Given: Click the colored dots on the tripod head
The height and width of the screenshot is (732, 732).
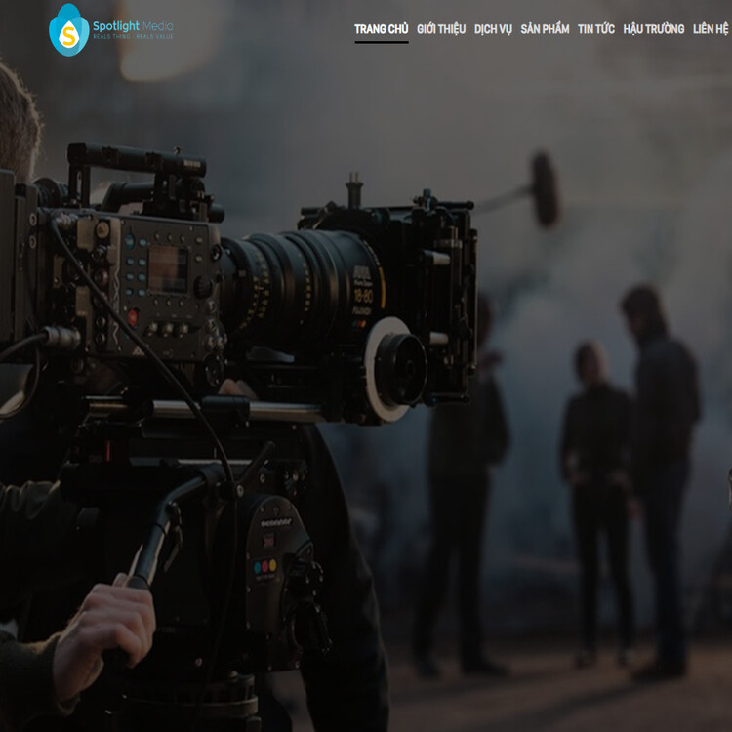Looking at the screenshot, I should (265, 566).
